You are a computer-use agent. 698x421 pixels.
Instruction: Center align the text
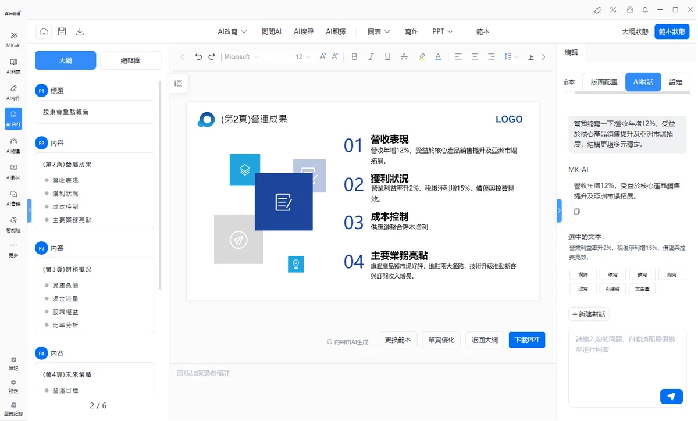(x=475, y=57)
